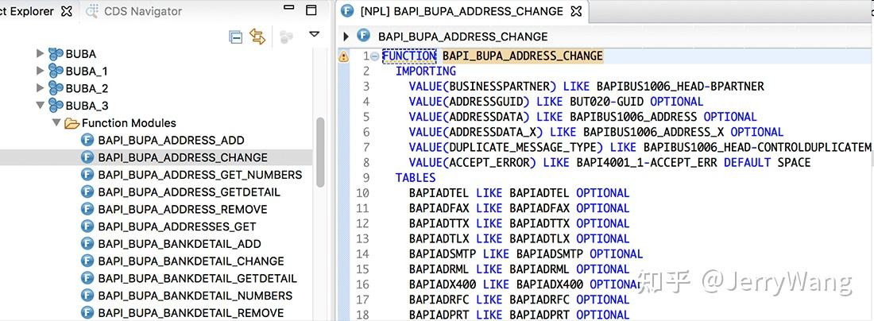Select the BUBA_2 tree node
Screen dimensions: 874x321
pyautogui.click(x=87, y=89)
